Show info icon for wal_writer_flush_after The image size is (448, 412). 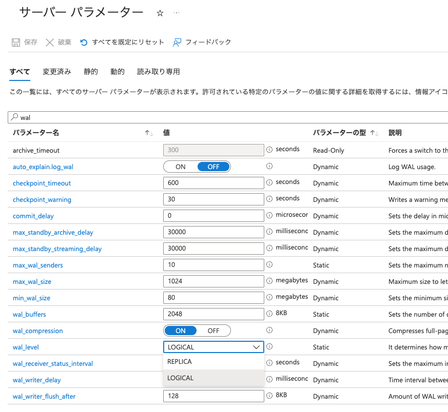point(269,396)
